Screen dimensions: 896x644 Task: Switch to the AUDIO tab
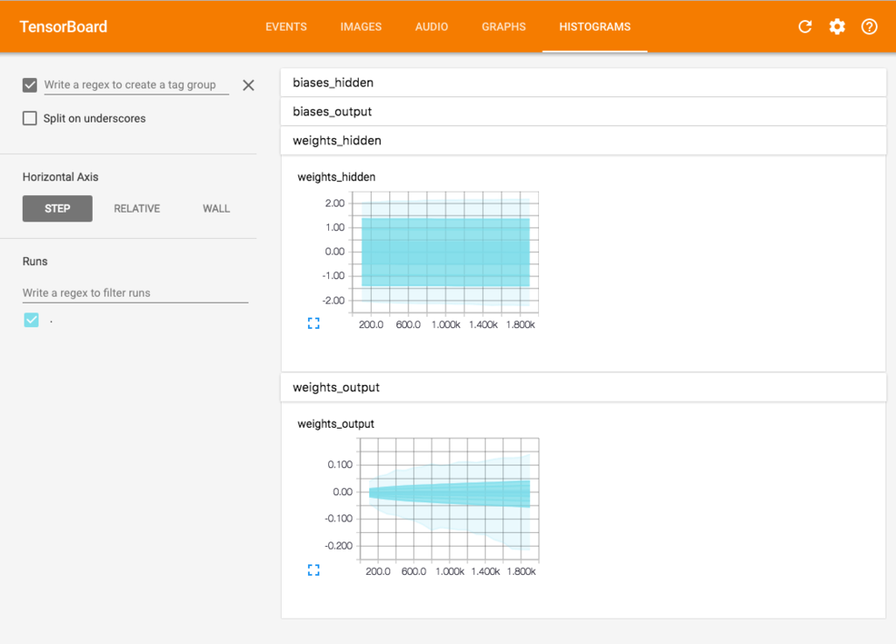[431, 27]
